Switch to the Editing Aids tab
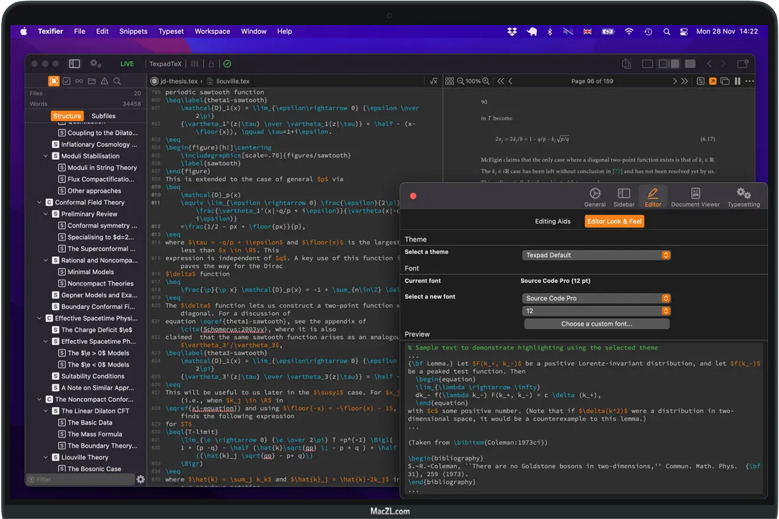This screenshot has width=779, height=519. pyautogui.click(x=552, y=222)
